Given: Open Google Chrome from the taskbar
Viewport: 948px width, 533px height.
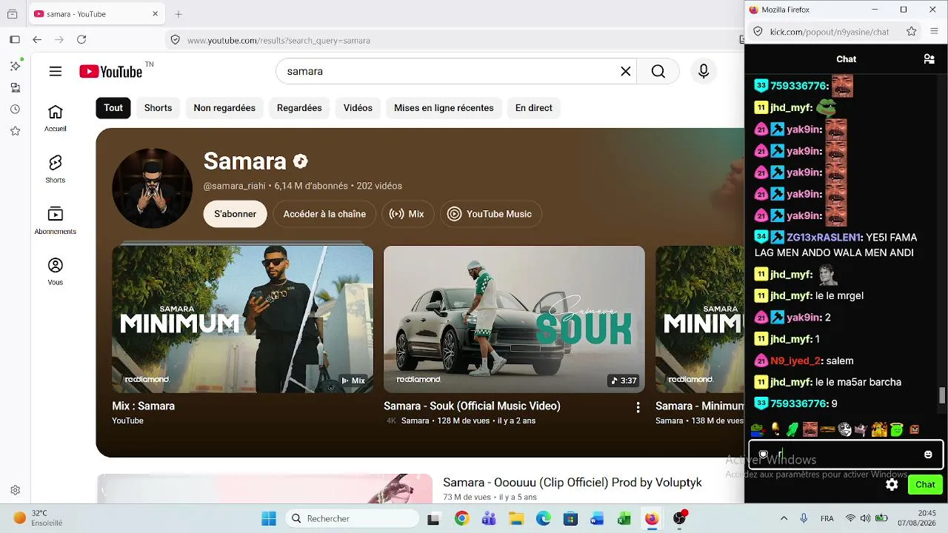Looking at the screenshot, I should (x=461, y=518).
